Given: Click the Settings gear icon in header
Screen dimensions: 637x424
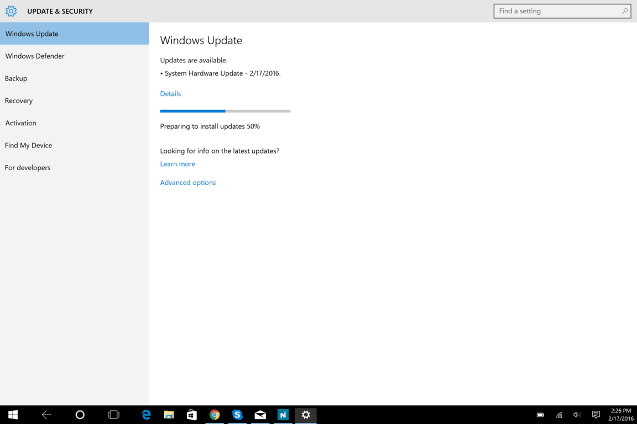Looking at the screenshot, I should point(11,11).
